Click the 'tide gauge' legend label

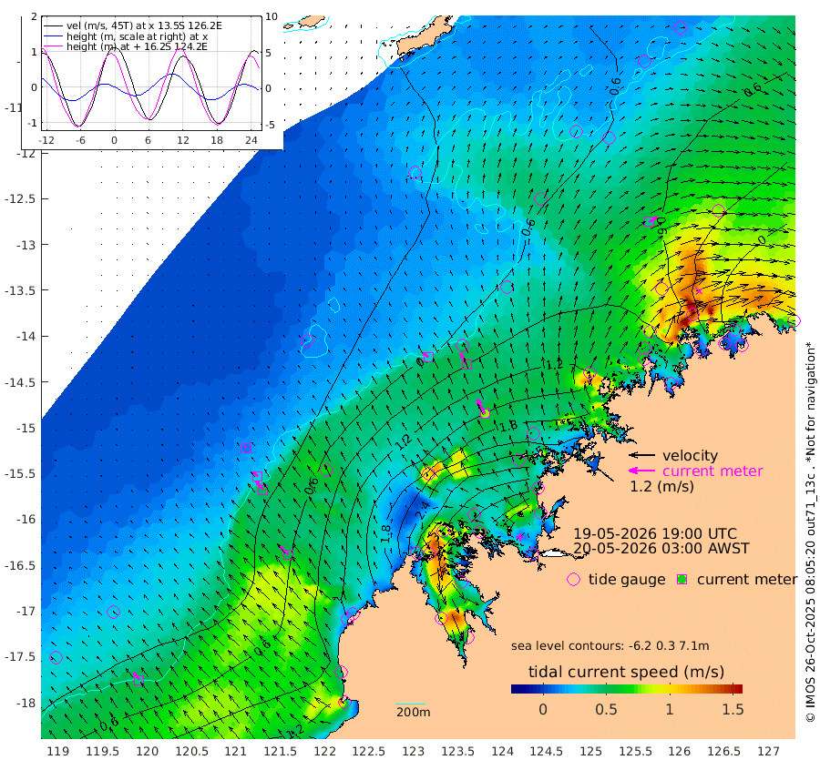pos(627,580)
